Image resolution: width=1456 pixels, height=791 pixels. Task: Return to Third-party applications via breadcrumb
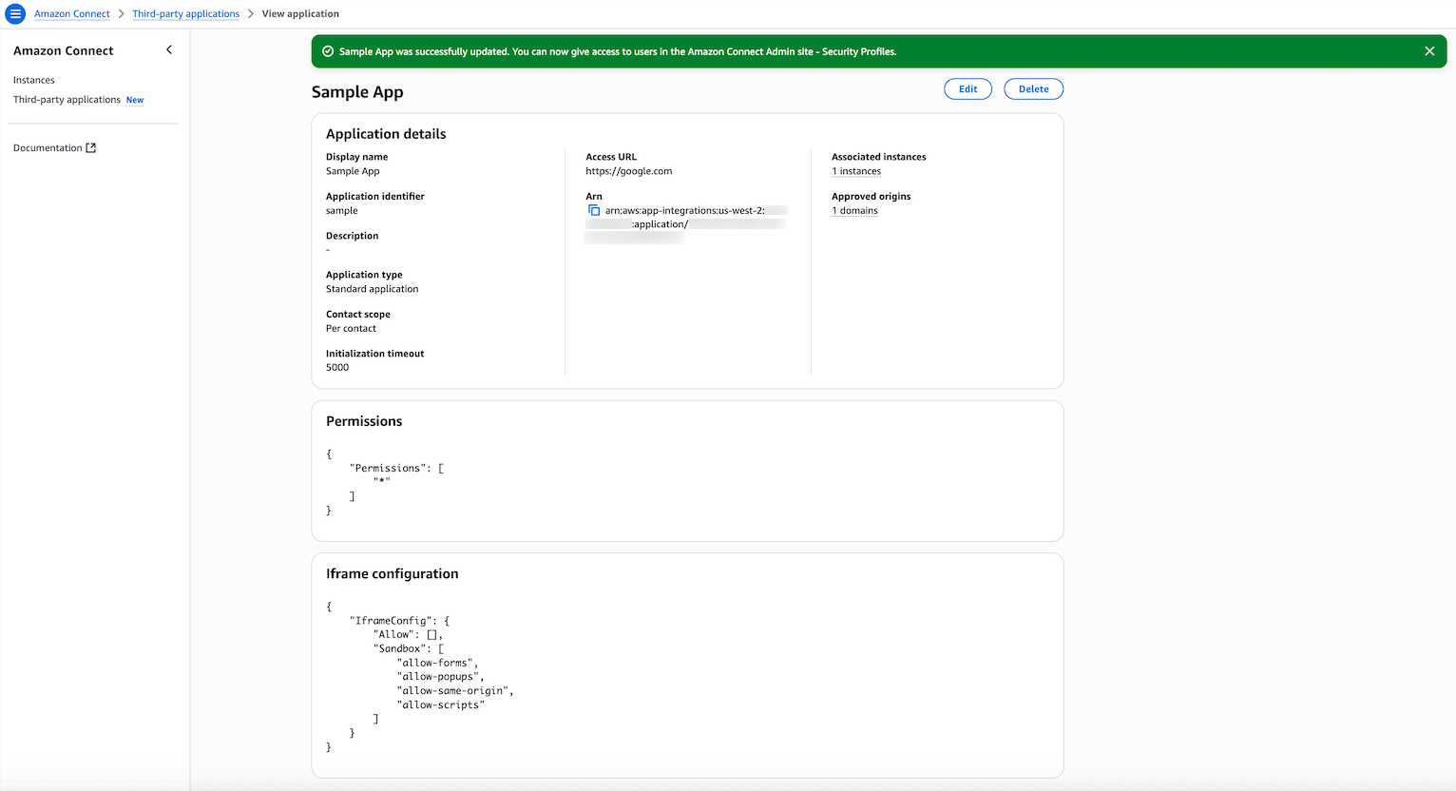185,13
